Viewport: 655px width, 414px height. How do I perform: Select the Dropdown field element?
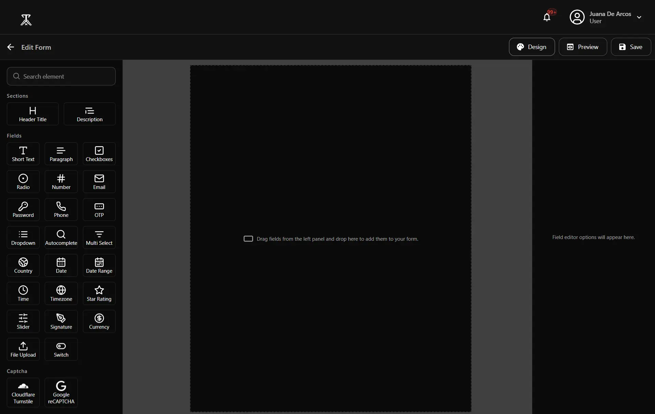23,238
